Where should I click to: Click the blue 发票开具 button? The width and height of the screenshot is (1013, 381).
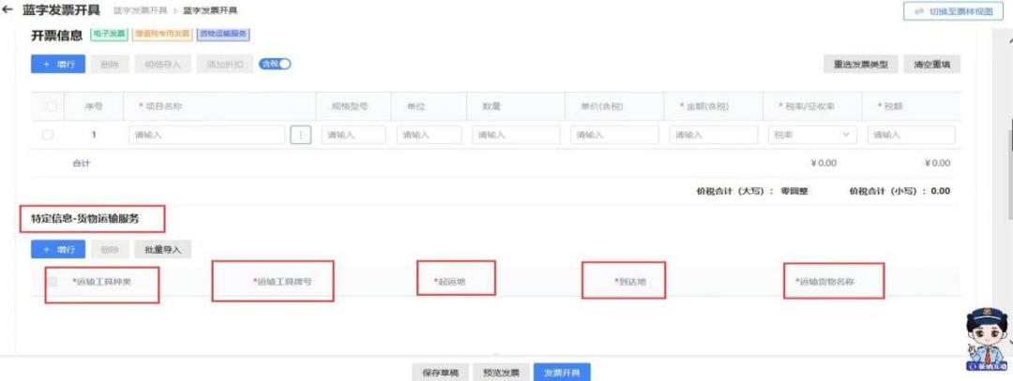coord(562,373)
